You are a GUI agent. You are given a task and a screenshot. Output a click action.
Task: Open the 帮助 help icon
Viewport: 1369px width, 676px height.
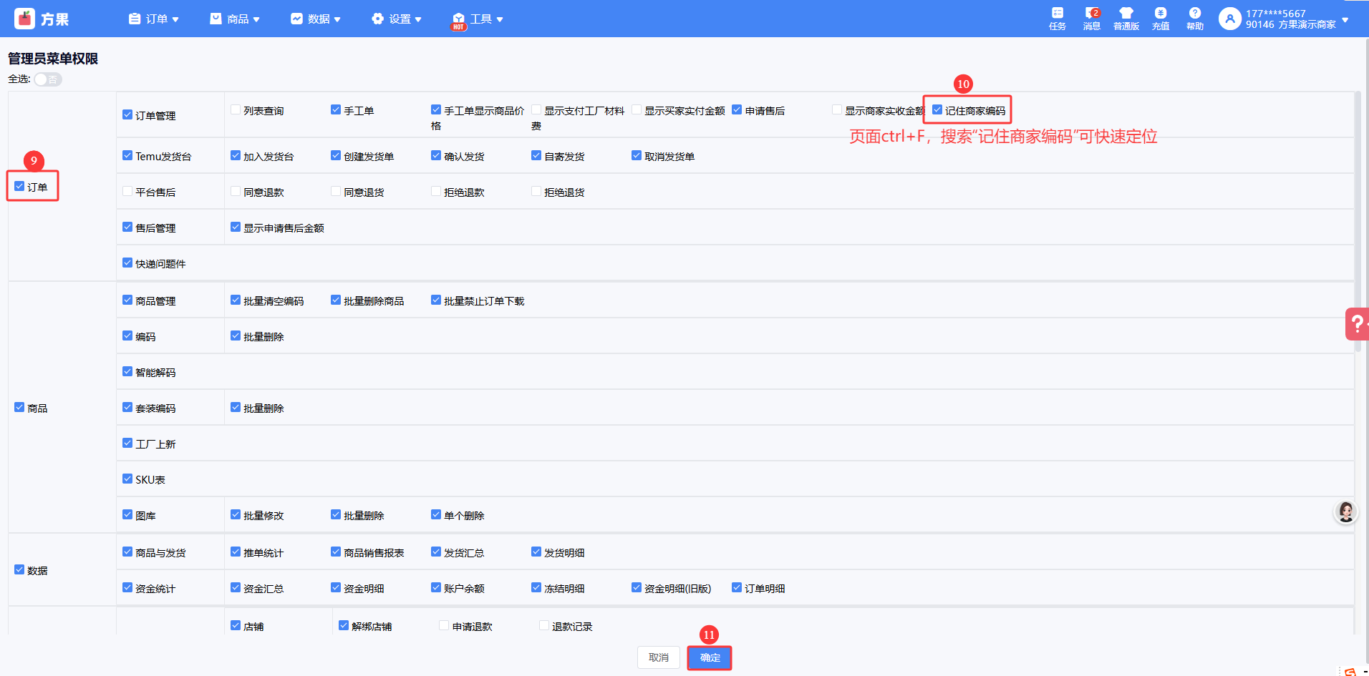(1194, 18)
